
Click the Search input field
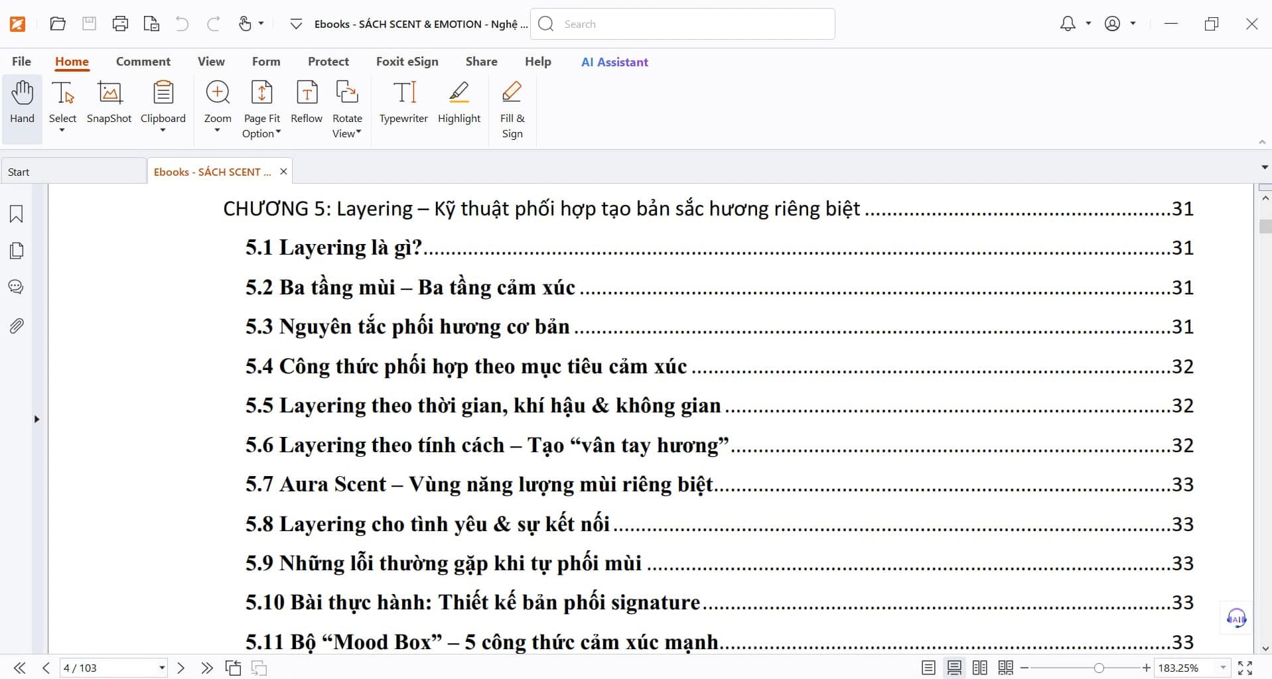tap(682, 24)
